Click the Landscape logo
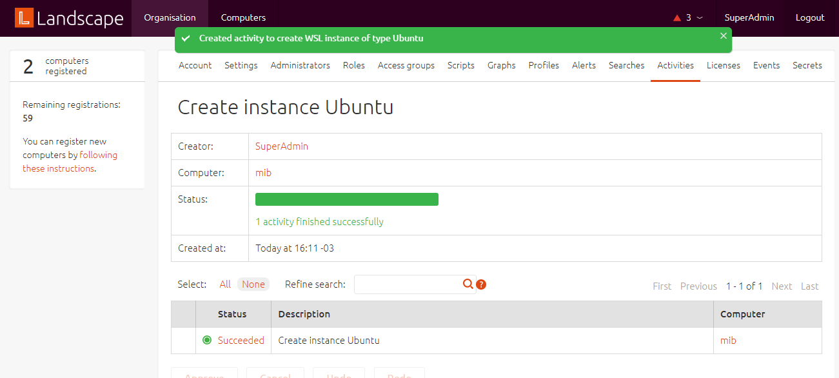 (69, 18)
